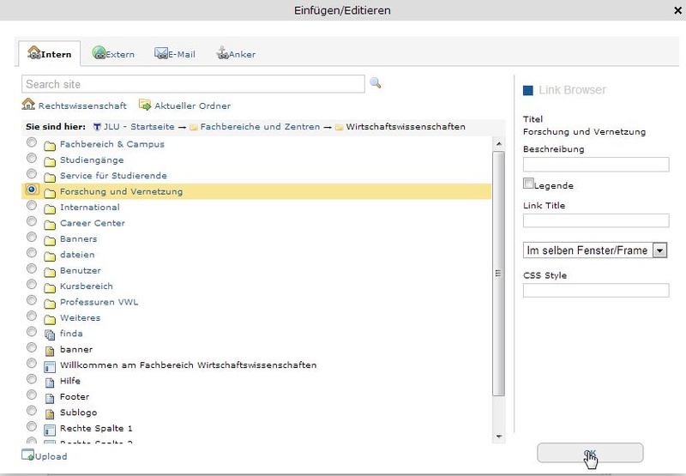Select the Professuren VWL radio button

[x=32, y=299]
